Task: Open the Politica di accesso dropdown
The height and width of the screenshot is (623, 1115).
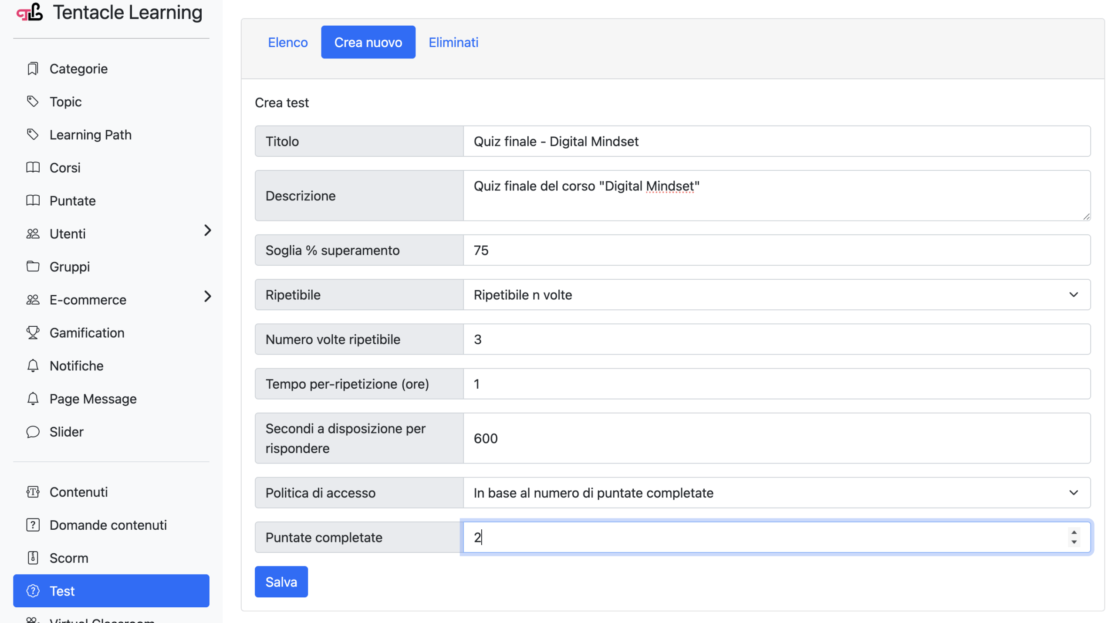Action: click(776, 493)
